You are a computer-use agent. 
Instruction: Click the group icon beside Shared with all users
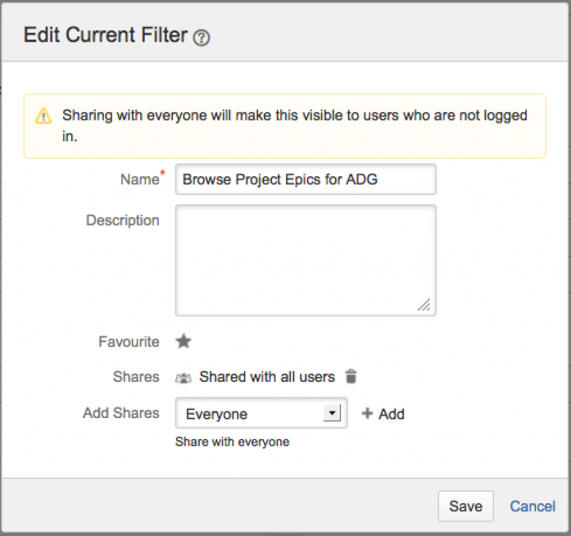coord(183,377)
